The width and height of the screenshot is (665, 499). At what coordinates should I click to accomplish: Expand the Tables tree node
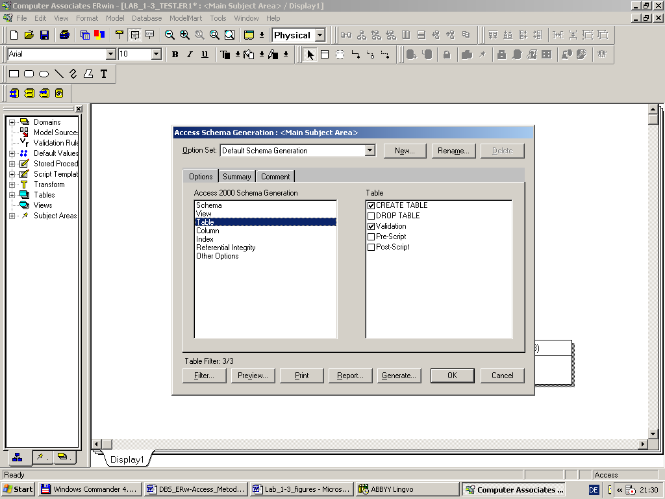(12, 195)
